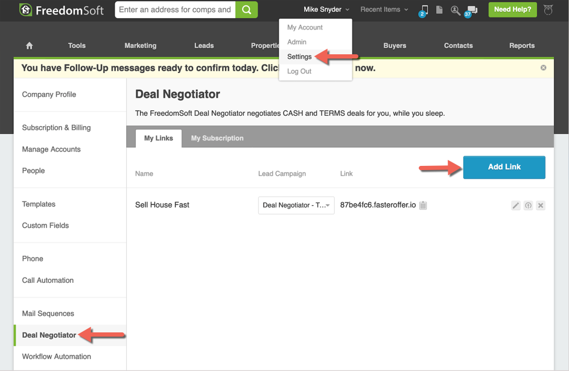
Task: Open the Properties navigation menu
Action: pyautogui.click(x=265, y=45)
